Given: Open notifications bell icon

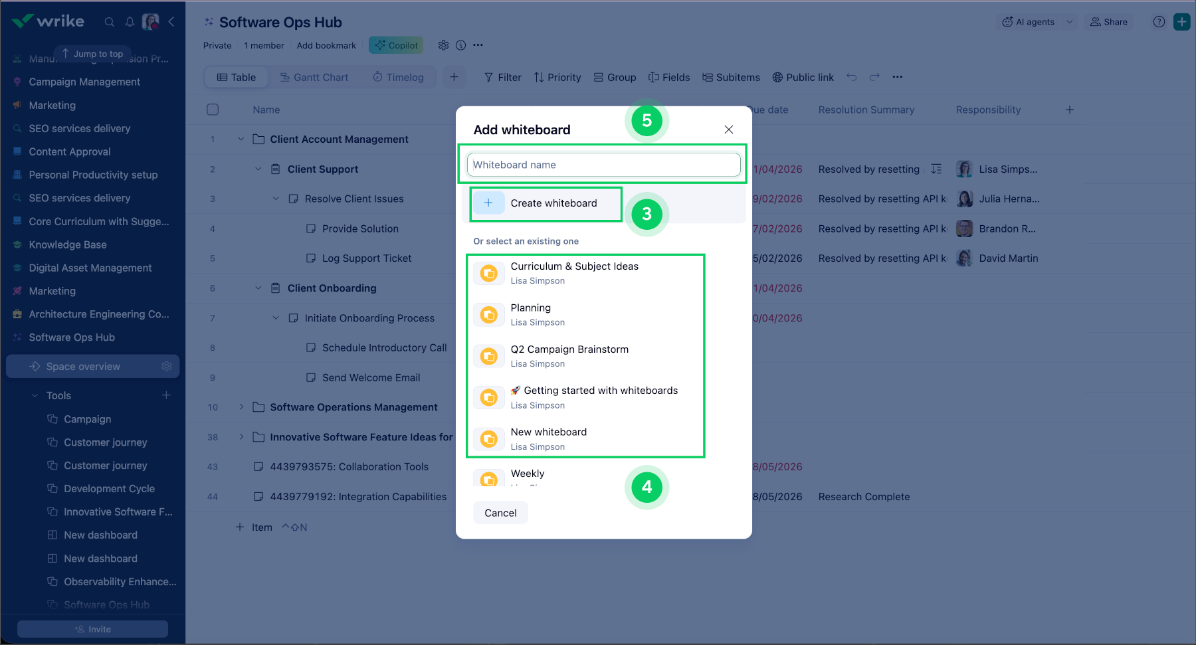Looking at the screenshot, I should 130,22.
